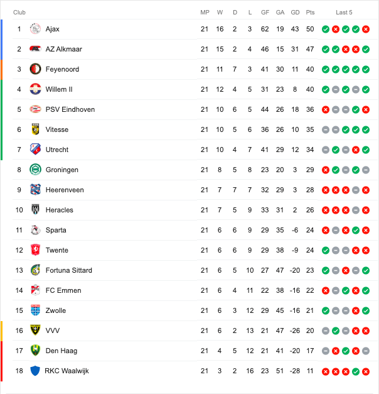
Task: Click the Twente team name
Action: (56, 250)
